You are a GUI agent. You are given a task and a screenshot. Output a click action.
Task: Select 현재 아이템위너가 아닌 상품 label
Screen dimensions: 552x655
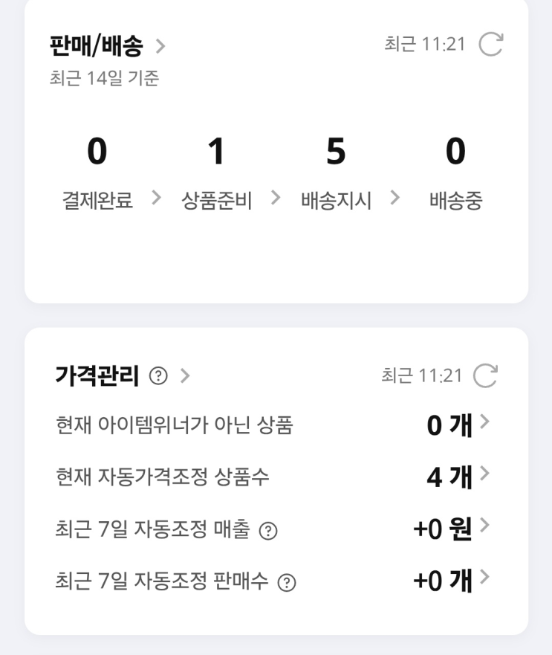(175, 425)
